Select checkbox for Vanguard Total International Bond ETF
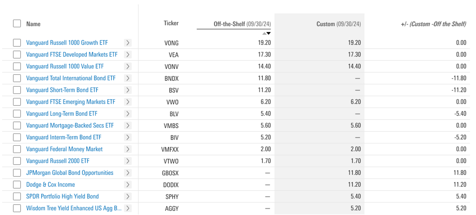476x215 pixels. point(17,78)
